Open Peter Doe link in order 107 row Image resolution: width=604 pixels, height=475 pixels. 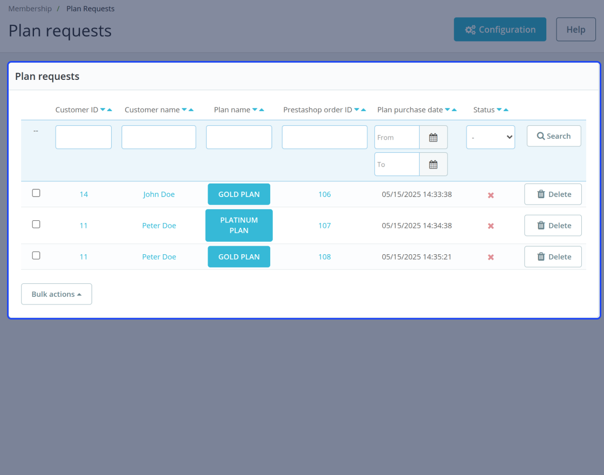click(159, 226)
